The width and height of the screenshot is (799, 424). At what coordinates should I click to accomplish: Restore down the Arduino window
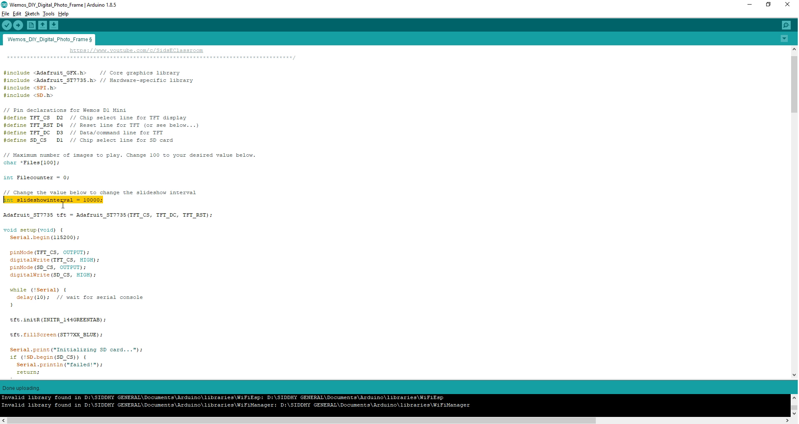(x=768, y=5)
